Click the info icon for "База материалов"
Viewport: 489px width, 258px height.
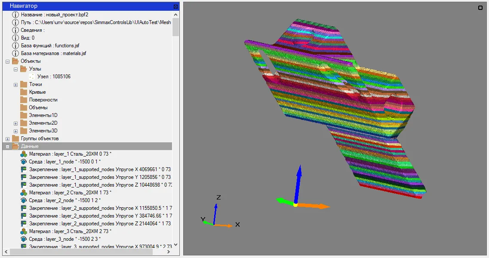(x=15, y=53)
